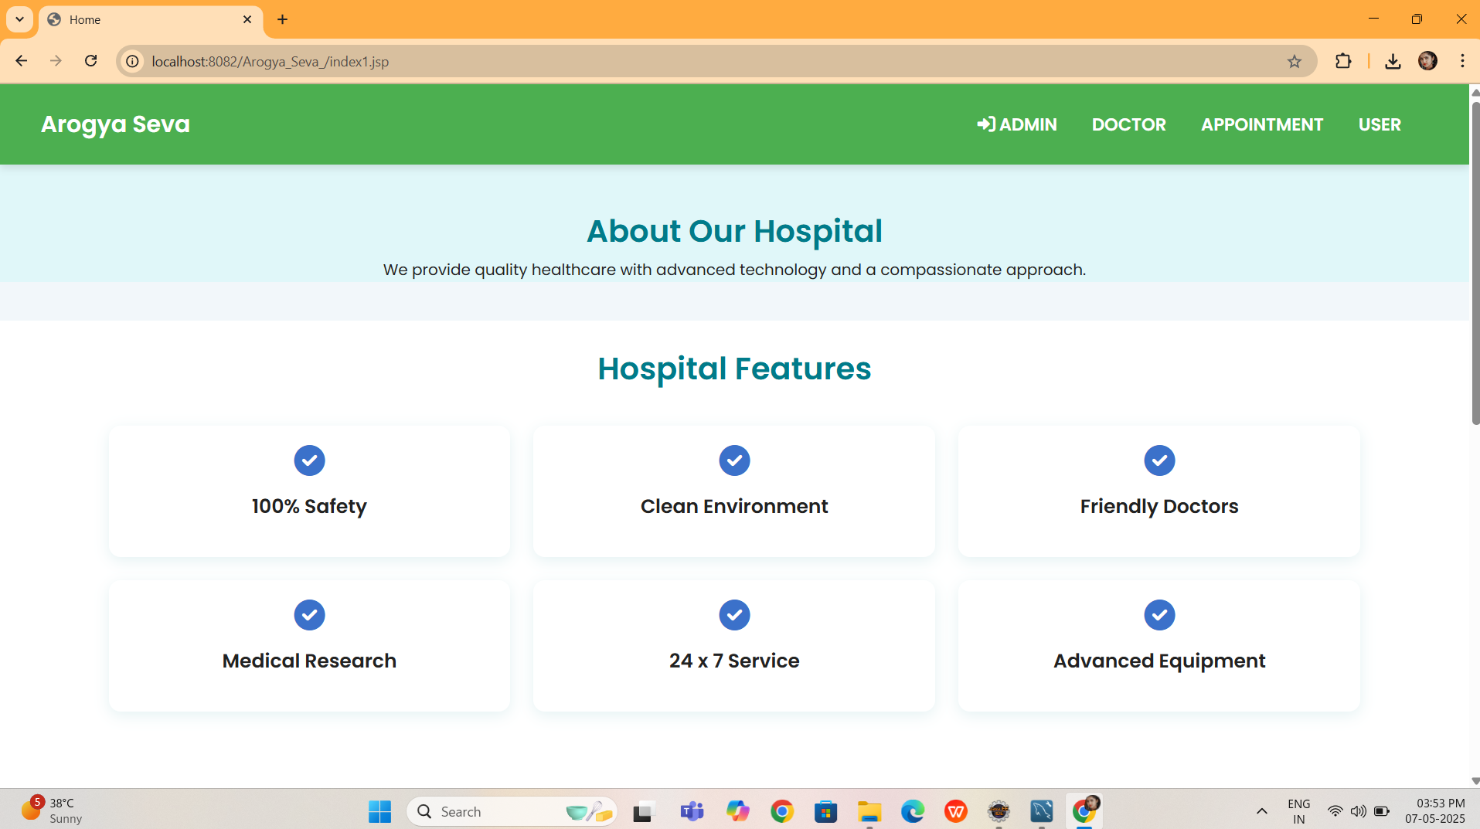Click the checkmark icon above 100% Safety

coord(308,460)
